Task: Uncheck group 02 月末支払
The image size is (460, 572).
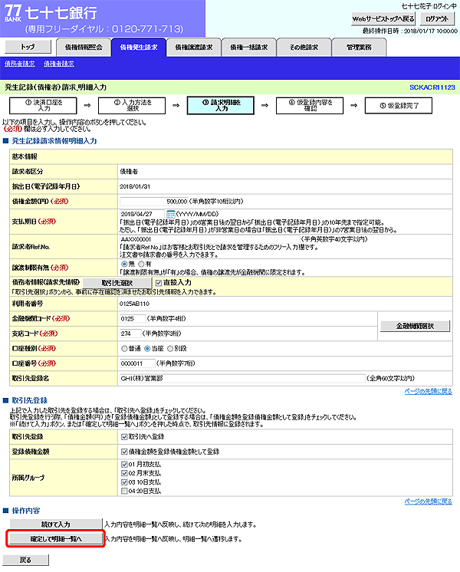Action: click(124, 474)
